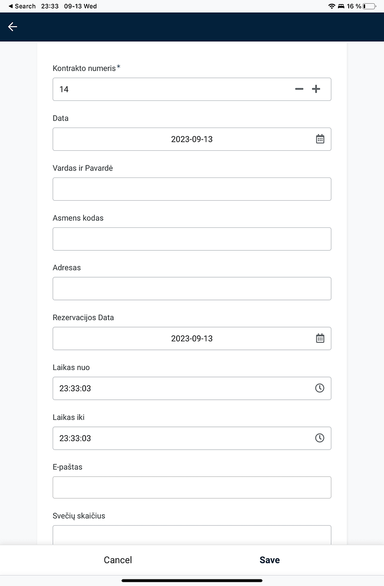The image size is (384, 586).
Task: Open the Data date value 2023-09-13
Action: click(192, 139)
